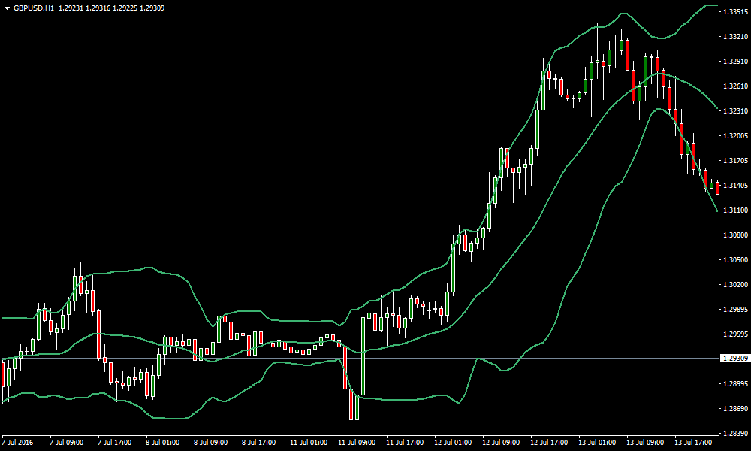
Task: Click the 1.32910 price axis label
Action: click(735, 62)
